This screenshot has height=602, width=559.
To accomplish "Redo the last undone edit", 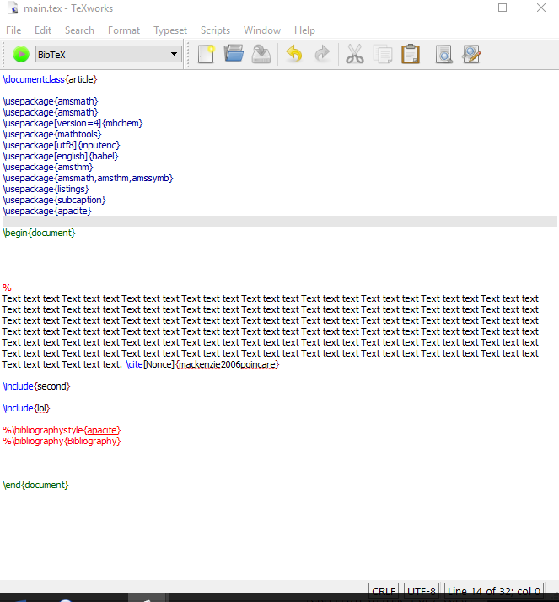I will click(322, 54).
